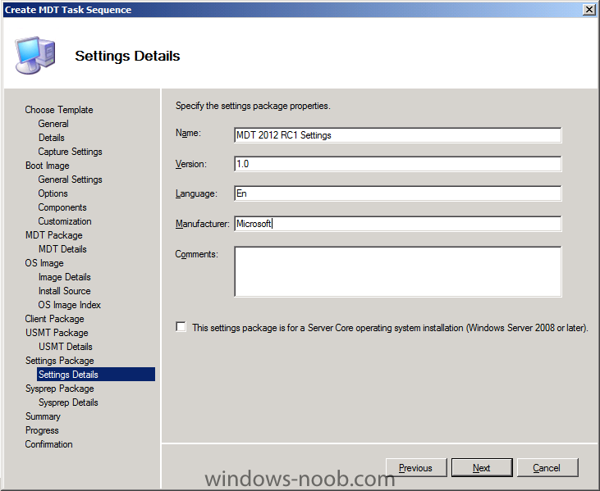Select the Options step in sidebar
The image size is (600, 491).
coord(53,193)
